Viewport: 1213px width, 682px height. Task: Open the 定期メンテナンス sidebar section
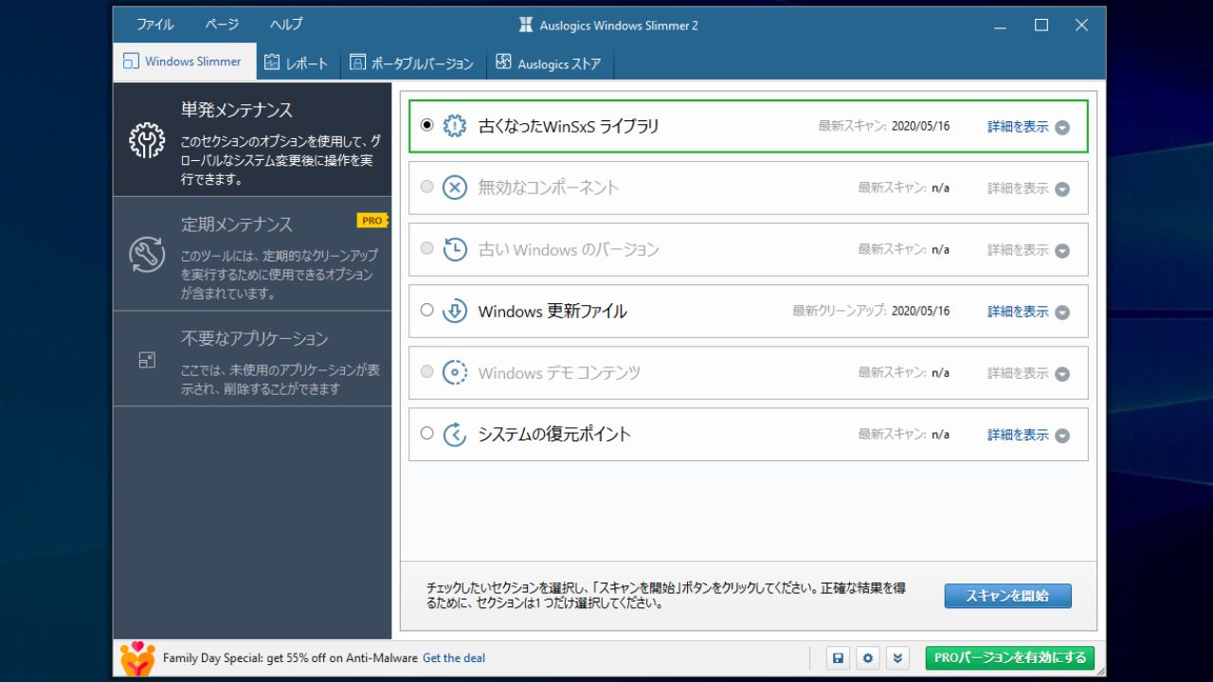[x=252, y=254]
